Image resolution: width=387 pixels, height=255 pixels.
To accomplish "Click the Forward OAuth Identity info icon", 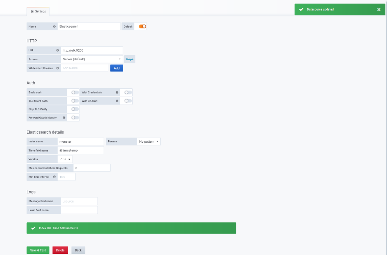I will 64,117.
